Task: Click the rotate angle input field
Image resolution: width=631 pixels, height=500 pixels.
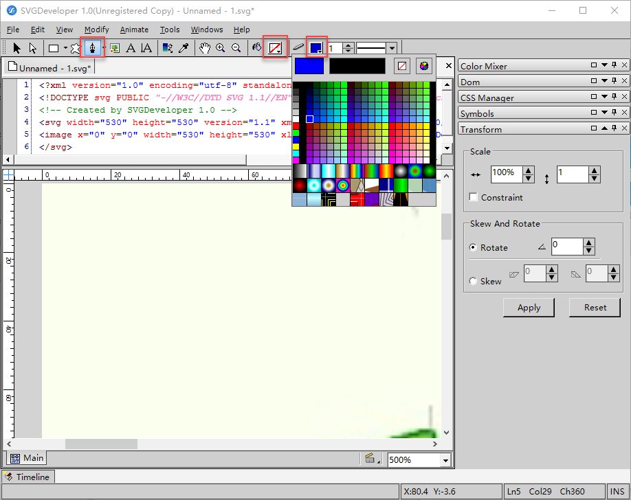Action: [x=567, y=246]
